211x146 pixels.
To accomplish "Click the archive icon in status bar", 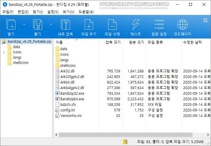I will pyautogui.click(x=125, y=142).
